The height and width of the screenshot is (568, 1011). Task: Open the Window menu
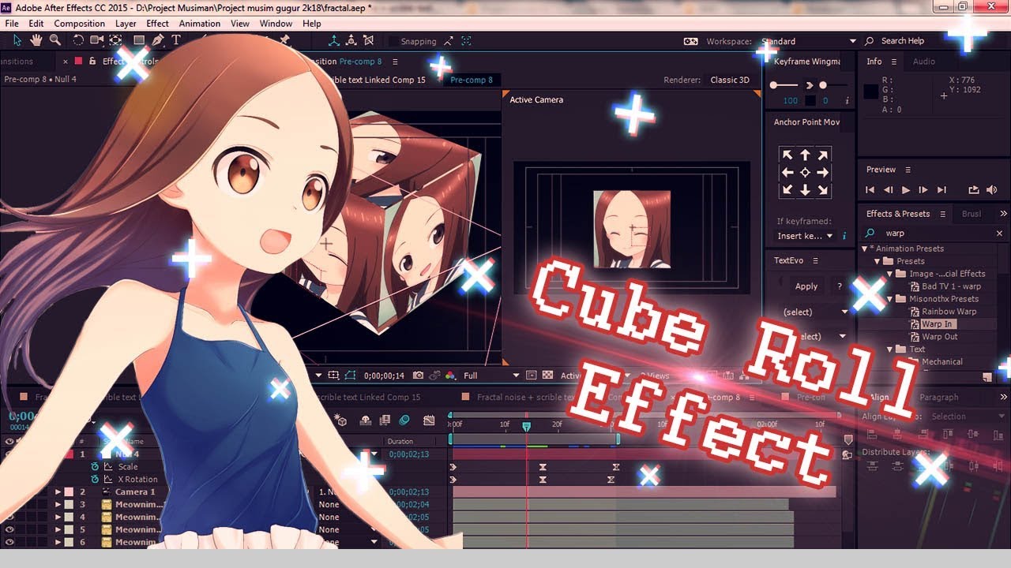276,24
